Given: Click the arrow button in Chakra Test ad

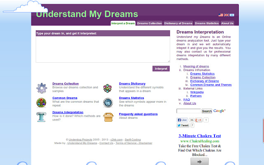Looking at the screenshot, I should pyautogui.click(x=200, y=162).
